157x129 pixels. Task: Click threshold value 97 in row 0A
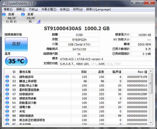[120, 103]
